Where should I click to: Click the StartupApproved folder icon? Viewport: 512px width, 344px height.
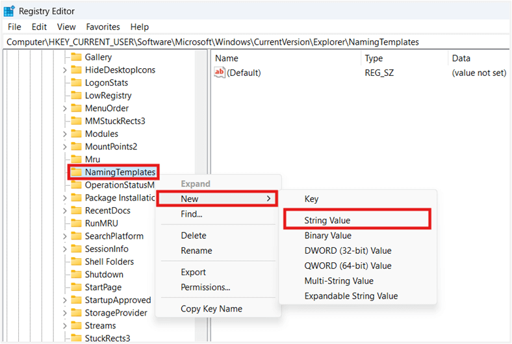[76, 300]
